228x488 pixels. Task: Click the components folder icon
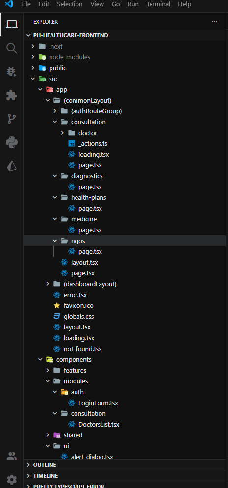pyautogui.click(x=50, y=360)
